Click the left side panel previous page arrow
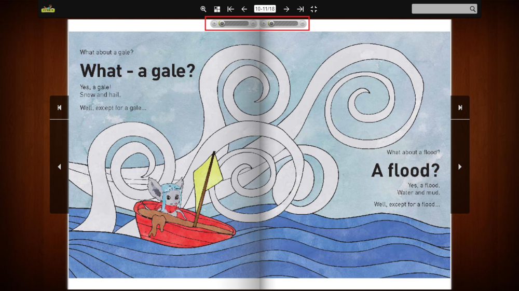The image size is (519, 291). point(59,167)
